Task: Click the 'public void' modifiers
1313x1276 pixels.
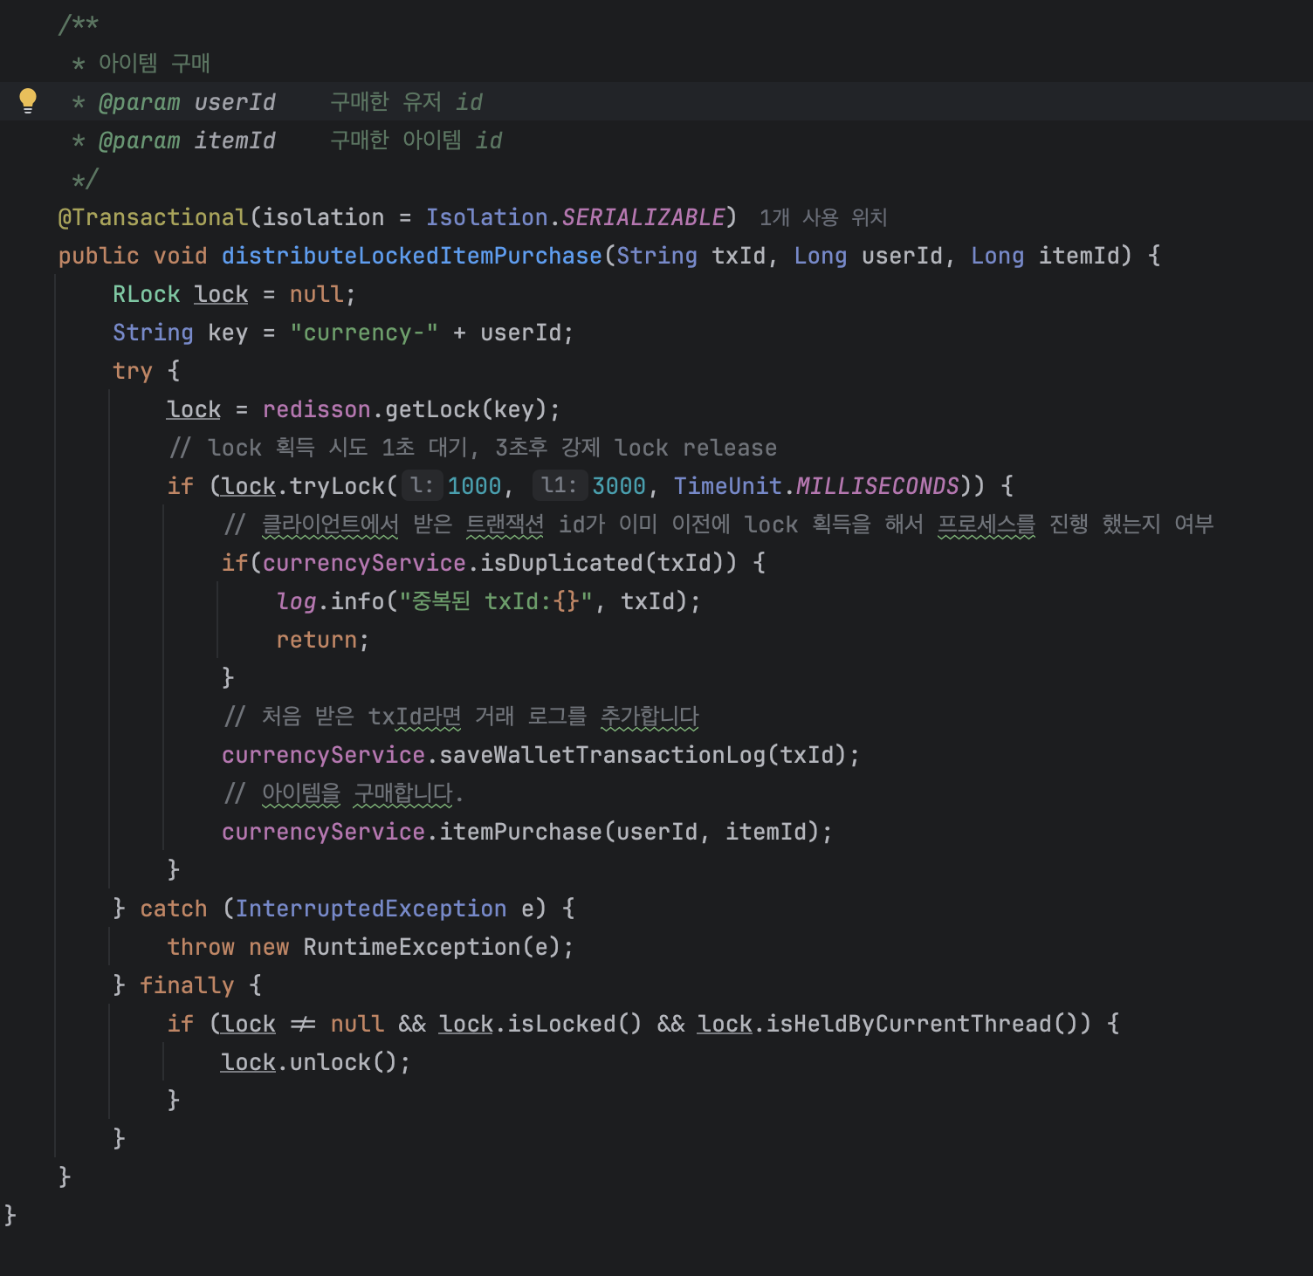Action: click(x=133, y=256)
